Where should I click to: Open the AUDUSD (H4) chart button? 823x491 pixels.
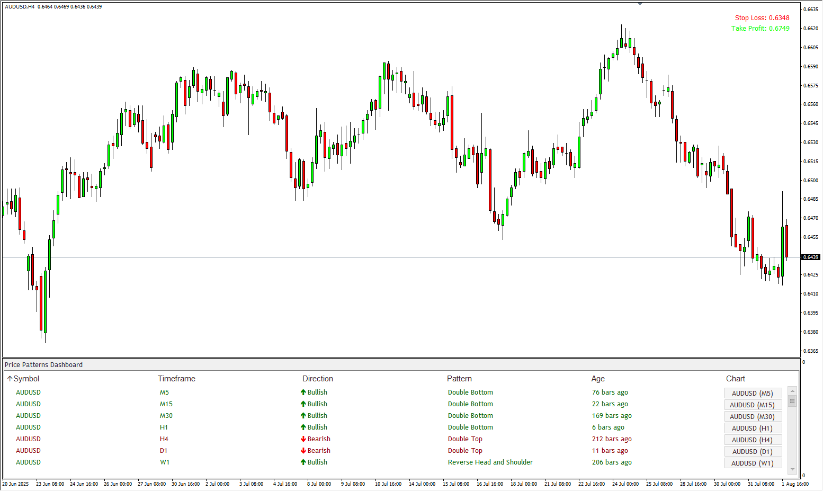(752, 440)
